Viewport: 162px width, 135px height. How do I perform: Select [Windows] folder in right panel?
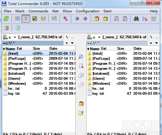[123, 84]
